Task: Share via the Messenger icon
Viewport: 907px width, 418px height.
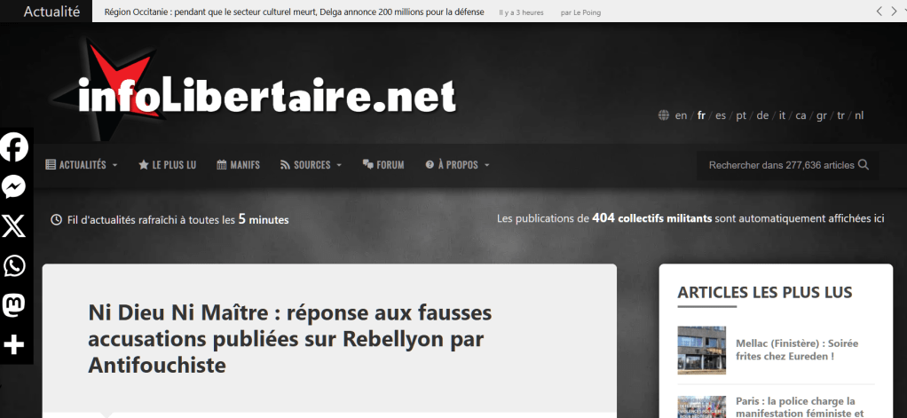Action: pyautogui.click(x=14, y=187)
